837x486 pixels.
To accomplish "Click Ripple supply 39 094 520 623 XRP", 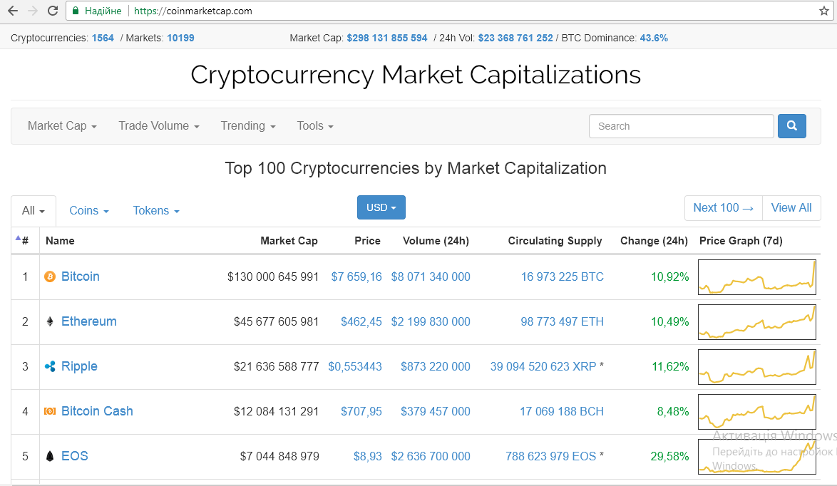I will (543, 366).
